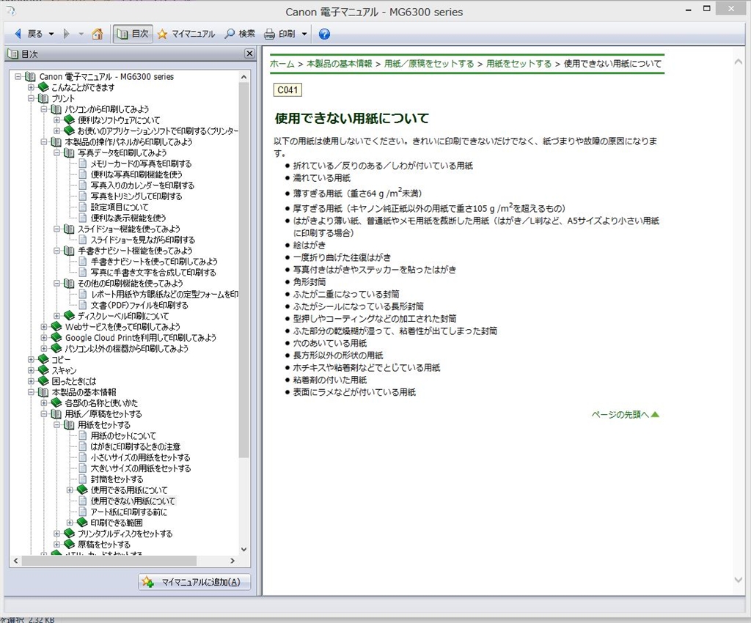Maximize the Canon 電子マニュアル window
751x623 pixels.
(x=706, y=9)
